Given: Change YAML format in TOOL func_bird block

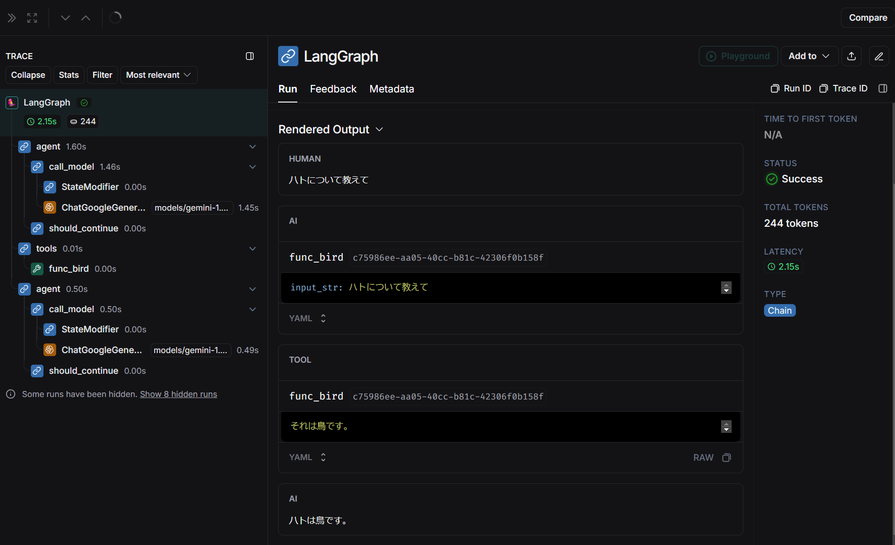Looking at the screenshot, I should coord(308,457).
